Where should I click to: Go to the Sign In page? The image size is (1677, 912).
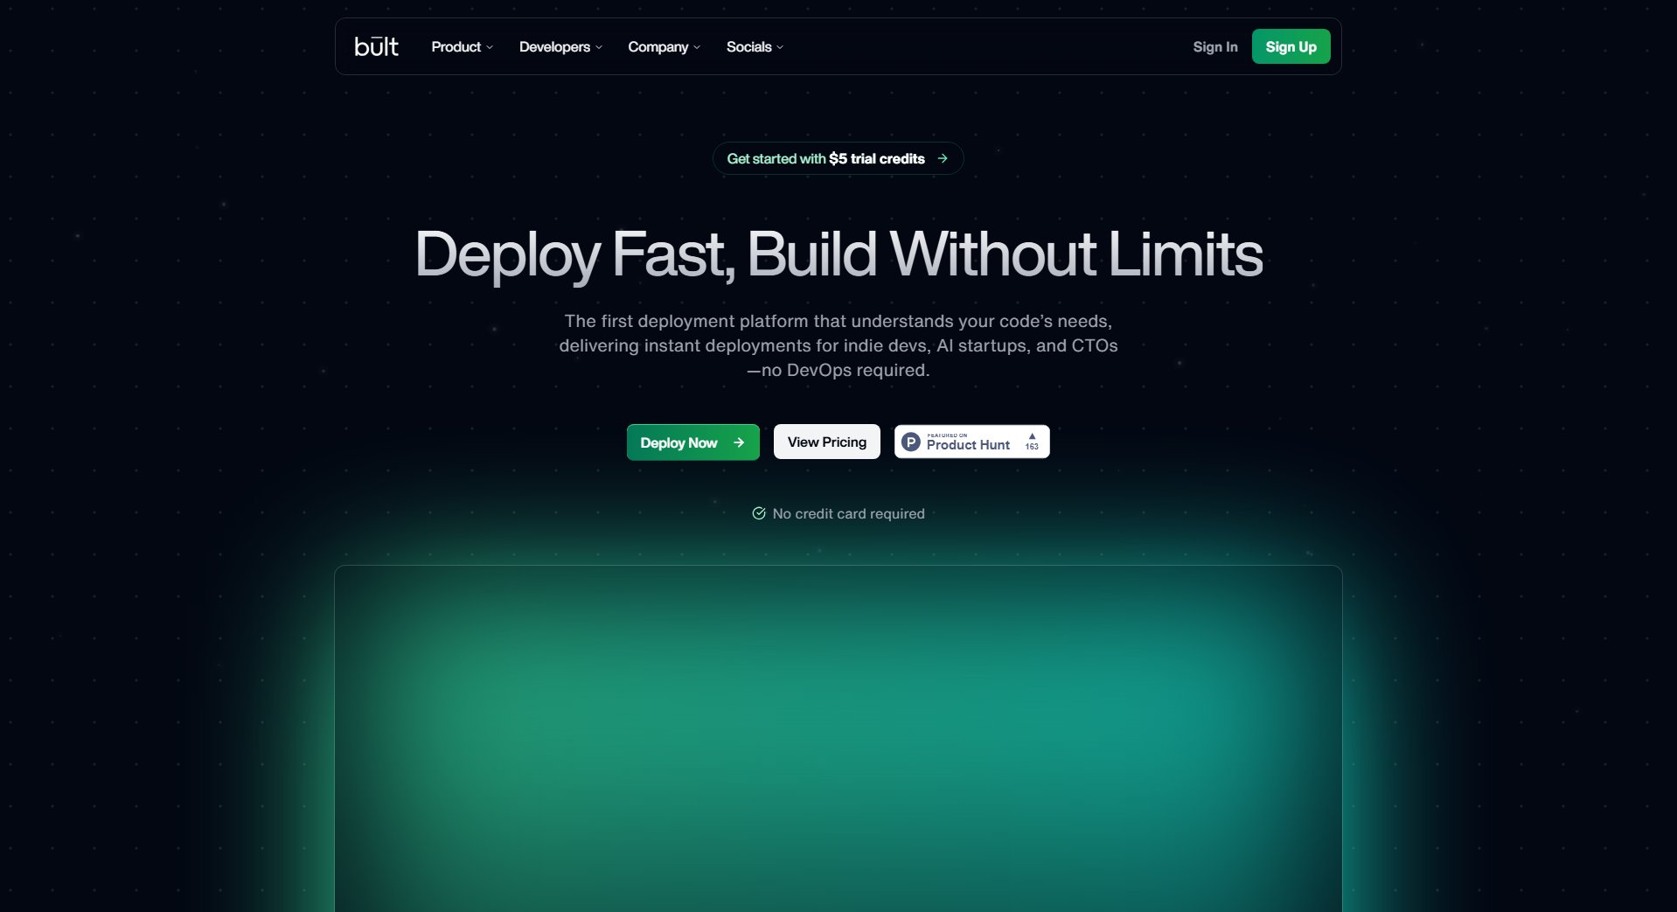tap(1214, 47)
